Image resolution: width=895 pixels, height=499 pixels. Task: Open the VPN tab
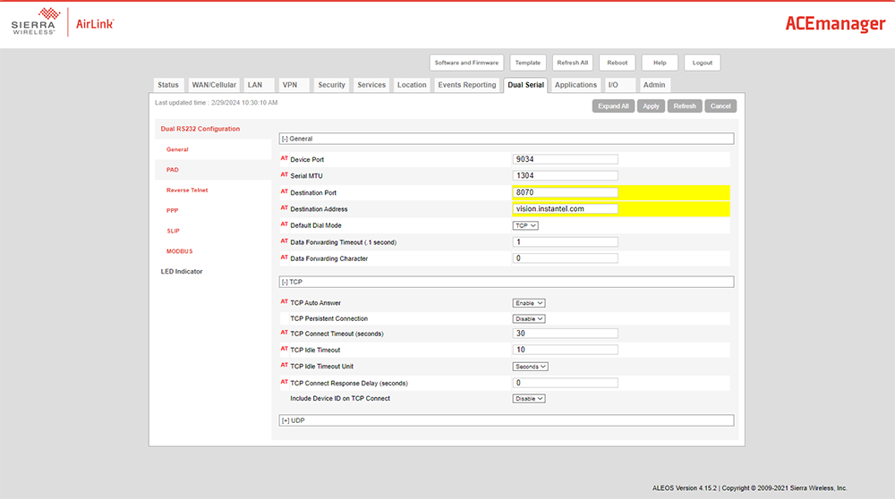pos(294,85)
